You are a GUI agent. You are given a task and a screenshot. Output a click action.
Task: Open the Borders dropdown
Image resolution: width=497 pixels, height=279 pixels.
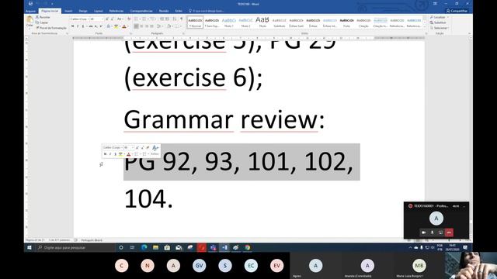click(178, 26)
